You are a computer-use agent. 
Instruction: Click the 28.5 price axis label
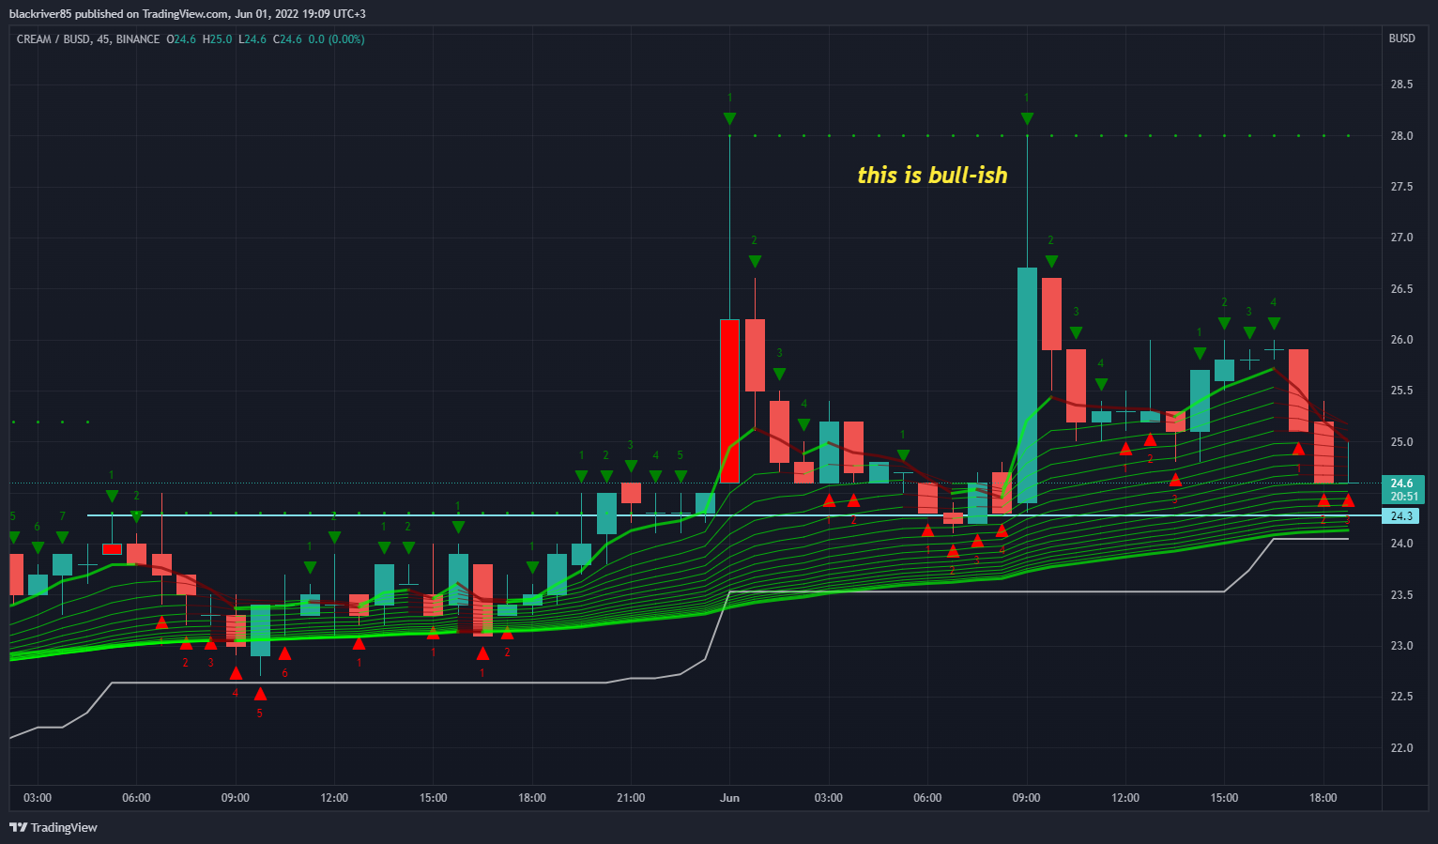(x=1400, y=84)
